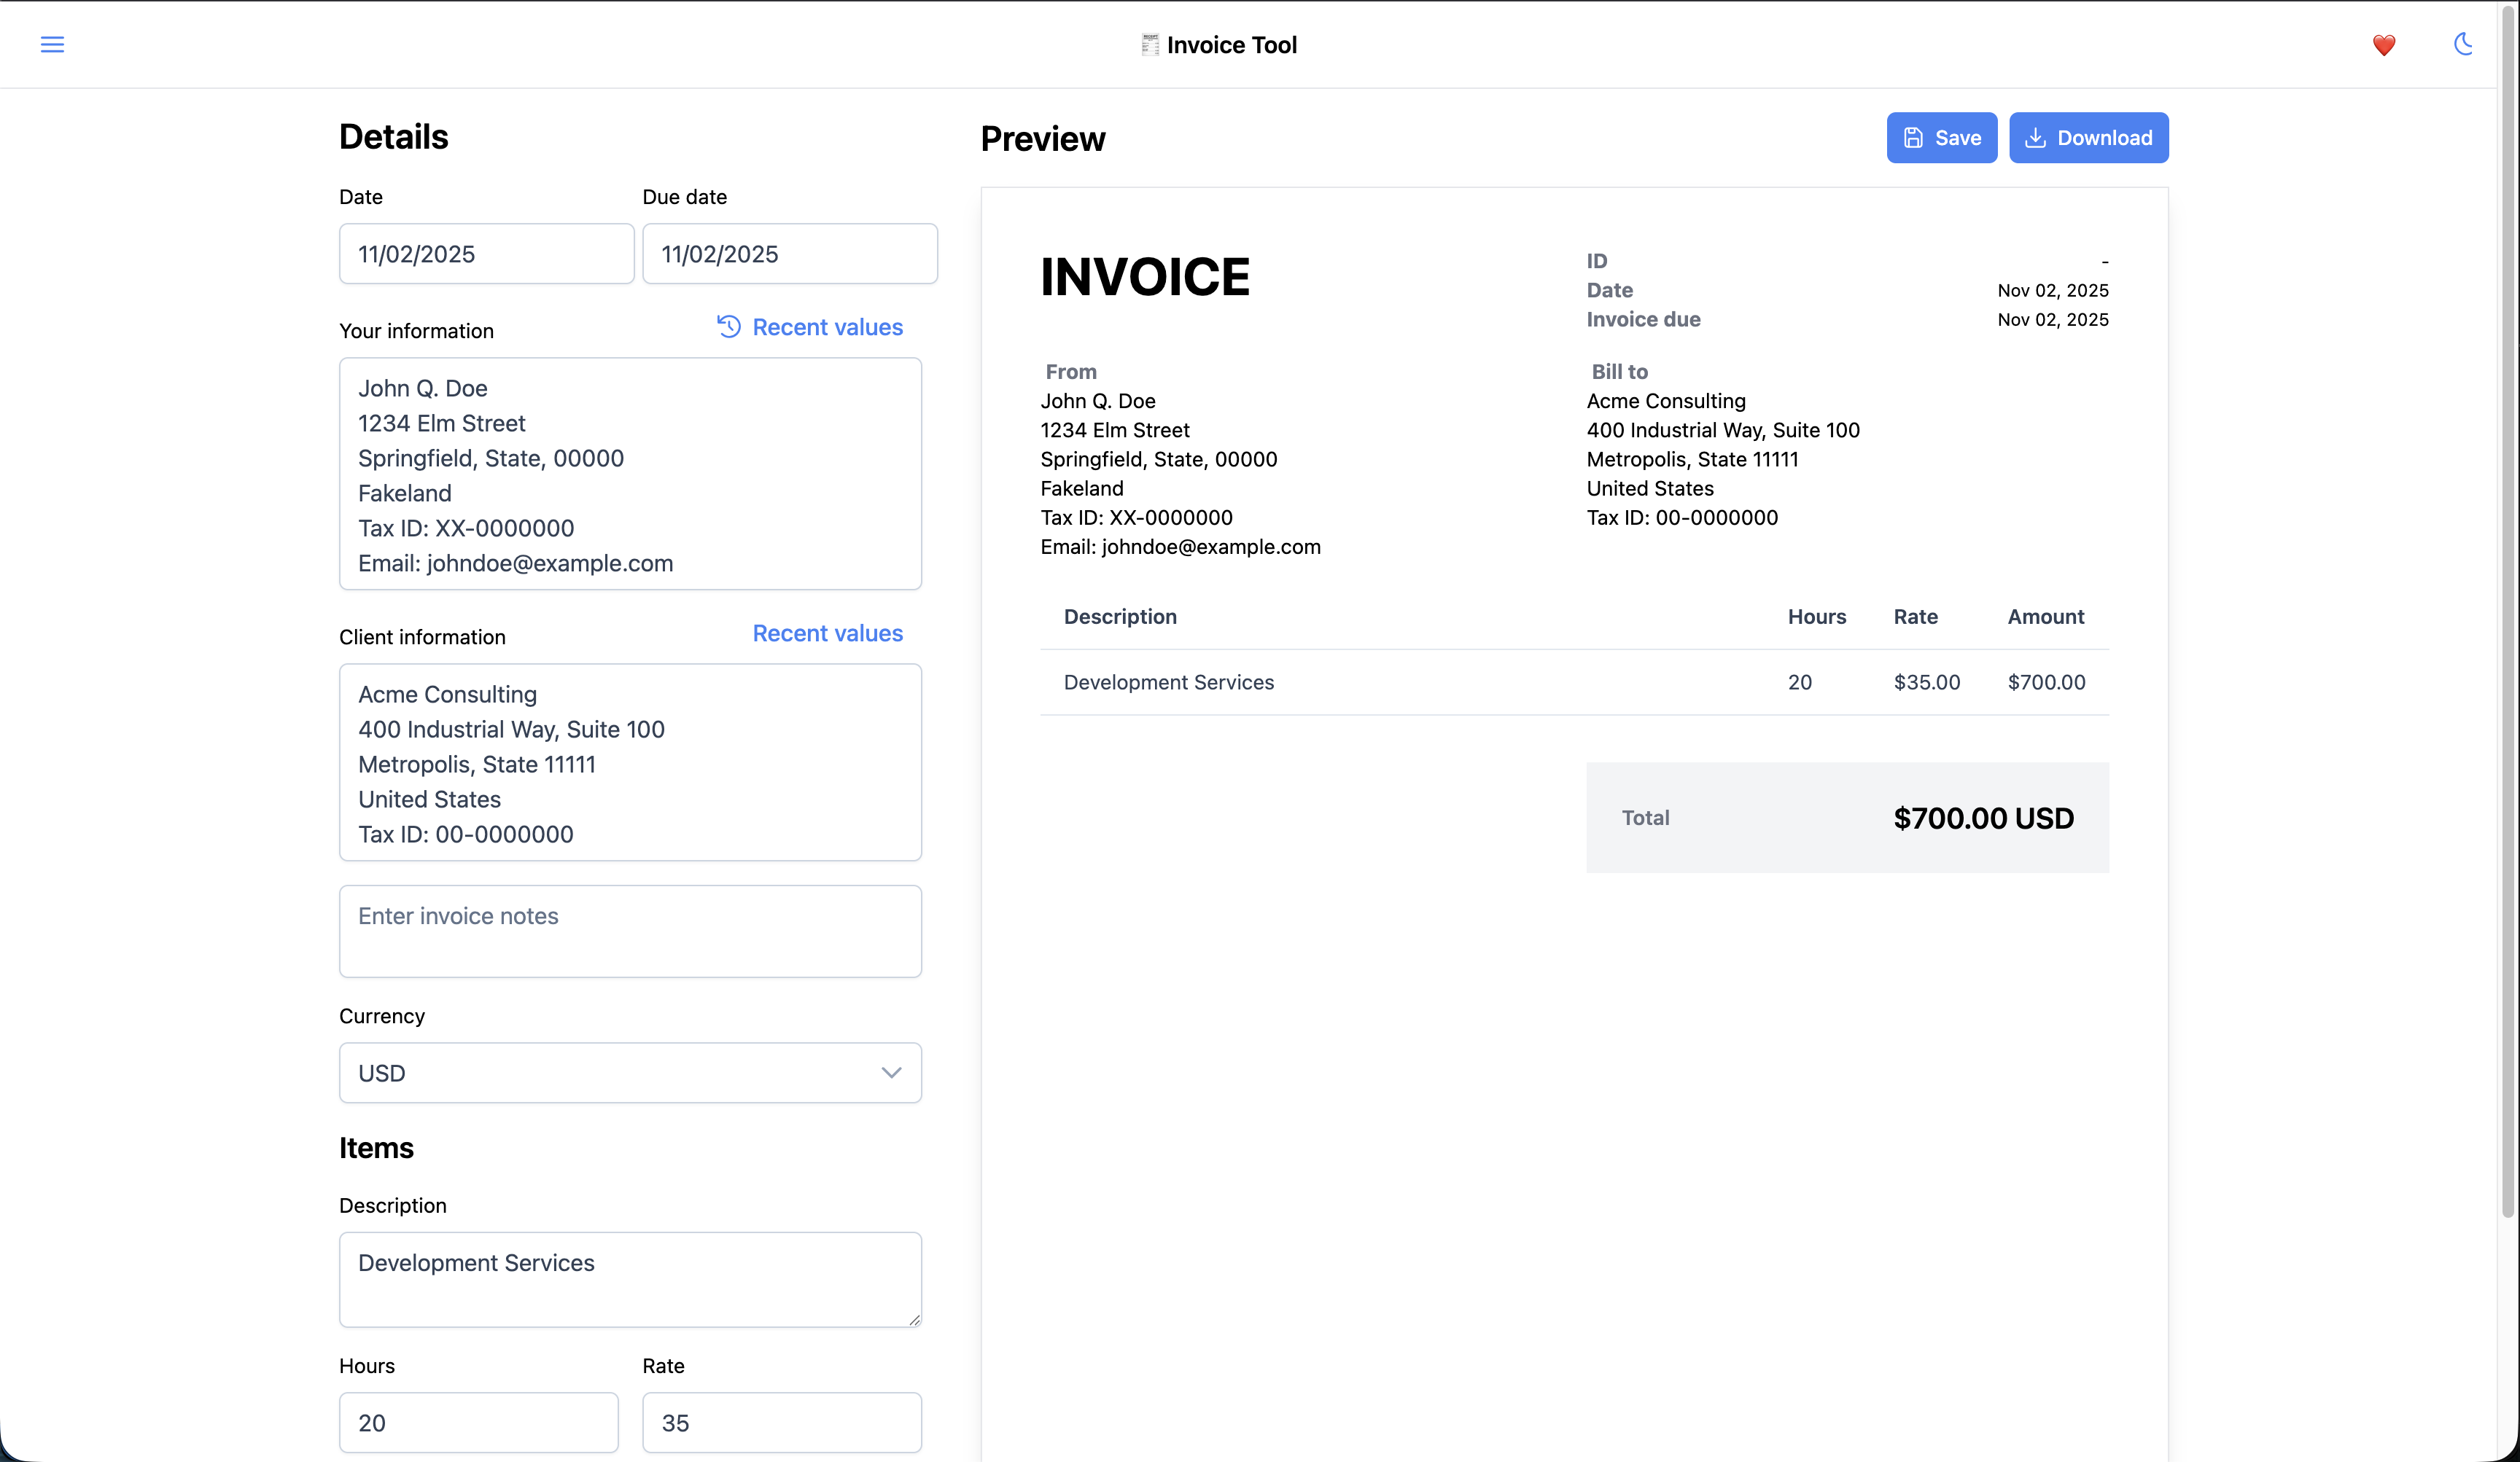Click the history icon next to Recent values
The height and width of the screenshot is (1462, 2520).
click(728, 327)
